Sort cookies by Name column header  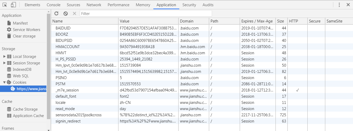[x=85, y=21]
